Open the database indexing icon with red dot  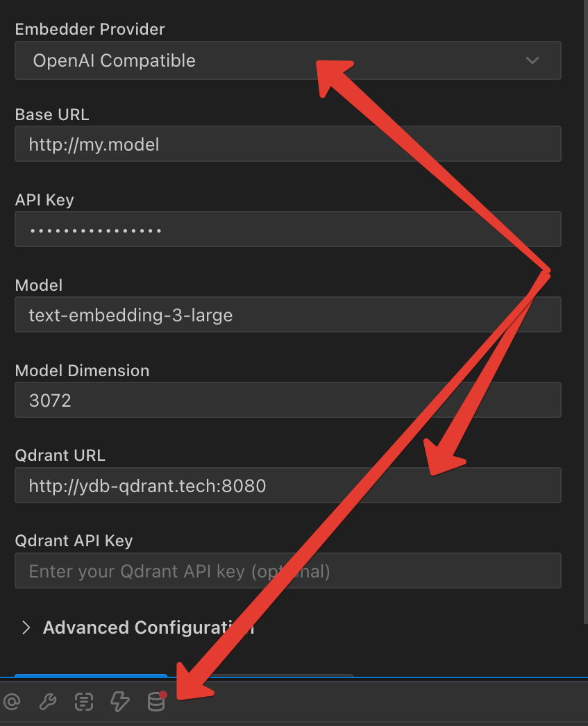click(156, 702)
